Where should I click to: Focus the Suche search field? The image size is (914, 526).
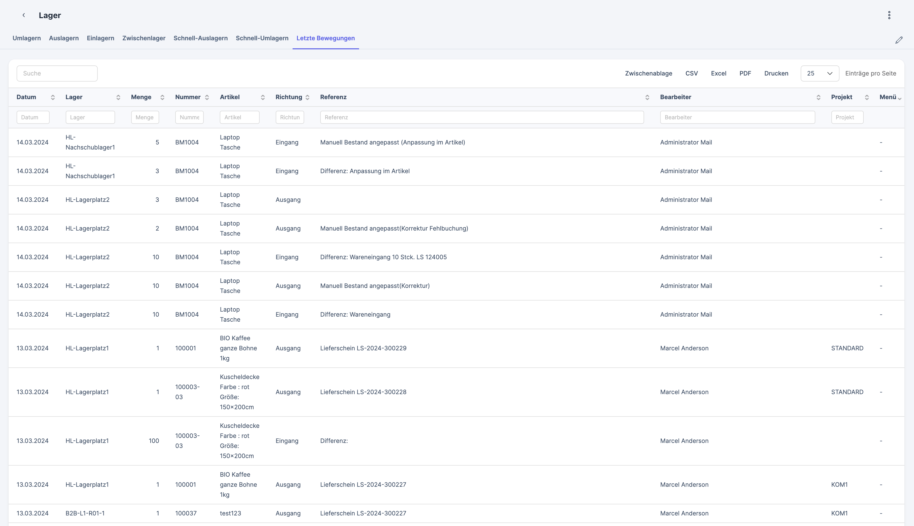[x=57, y=73]
